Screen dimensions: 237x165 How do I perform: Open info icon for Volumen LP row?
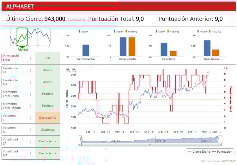click(30, 118)
